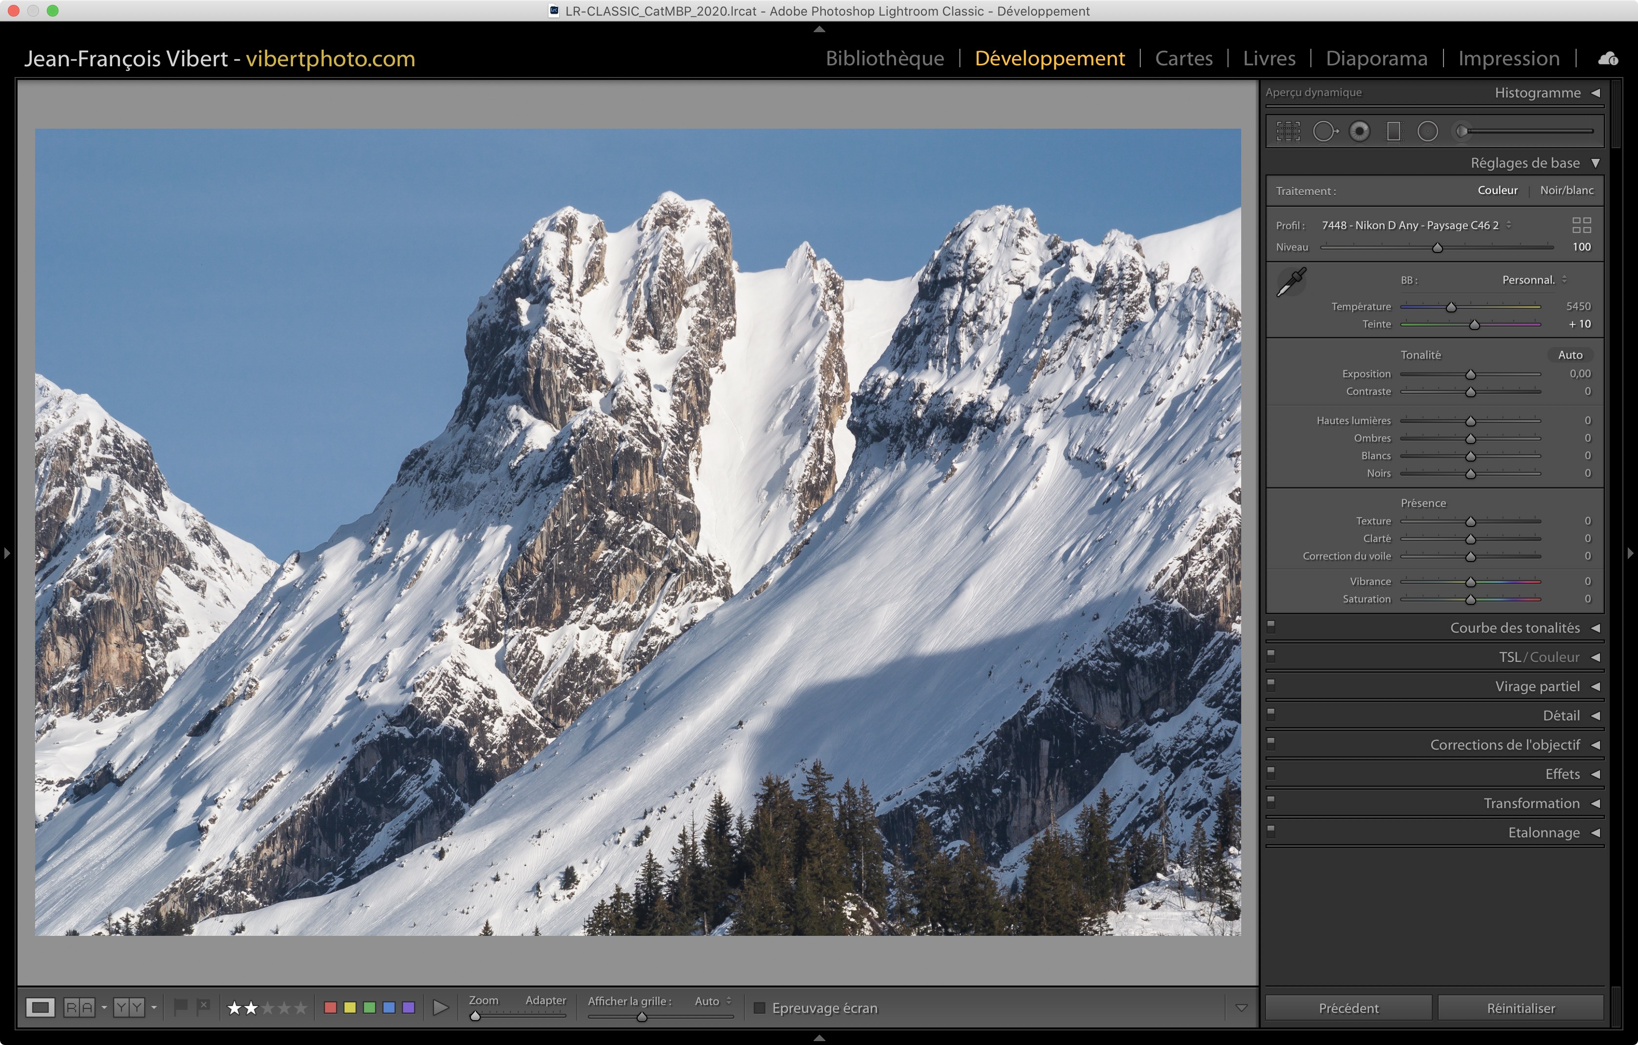Open the Impression module
This screenshot has width=1638, height=1045.
[x=1508, y=58]
